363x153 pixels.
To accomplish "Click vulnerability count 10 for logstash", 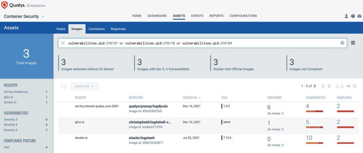I will 309,138.
